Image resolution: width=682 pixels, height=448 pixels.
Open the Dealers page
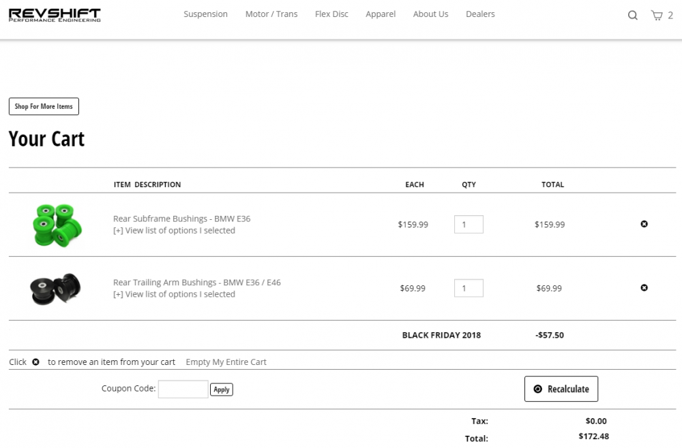point(480,14)
